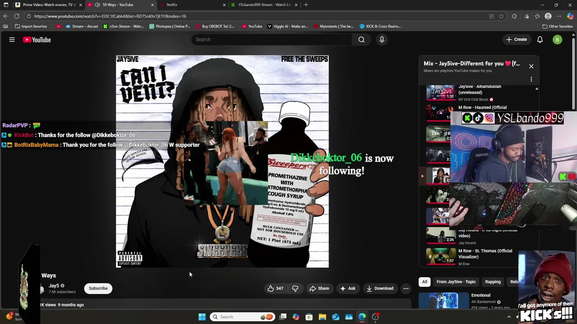Subscribe to the Jay5 channel

(x=98, y=288)
